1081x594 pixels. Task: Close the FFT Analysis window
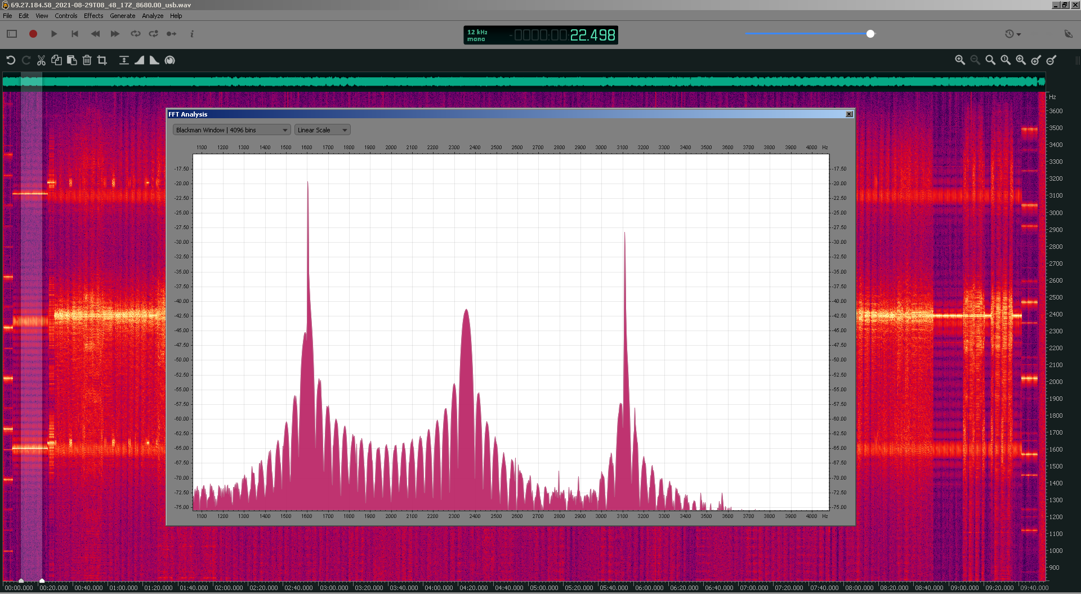849,114
